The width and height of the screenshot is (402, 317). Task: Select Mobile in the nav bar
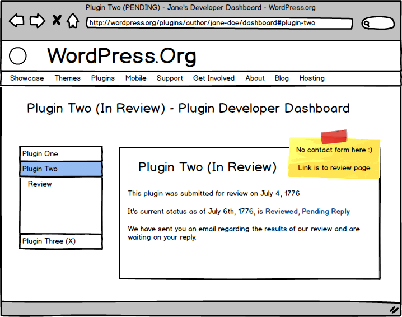135,78
